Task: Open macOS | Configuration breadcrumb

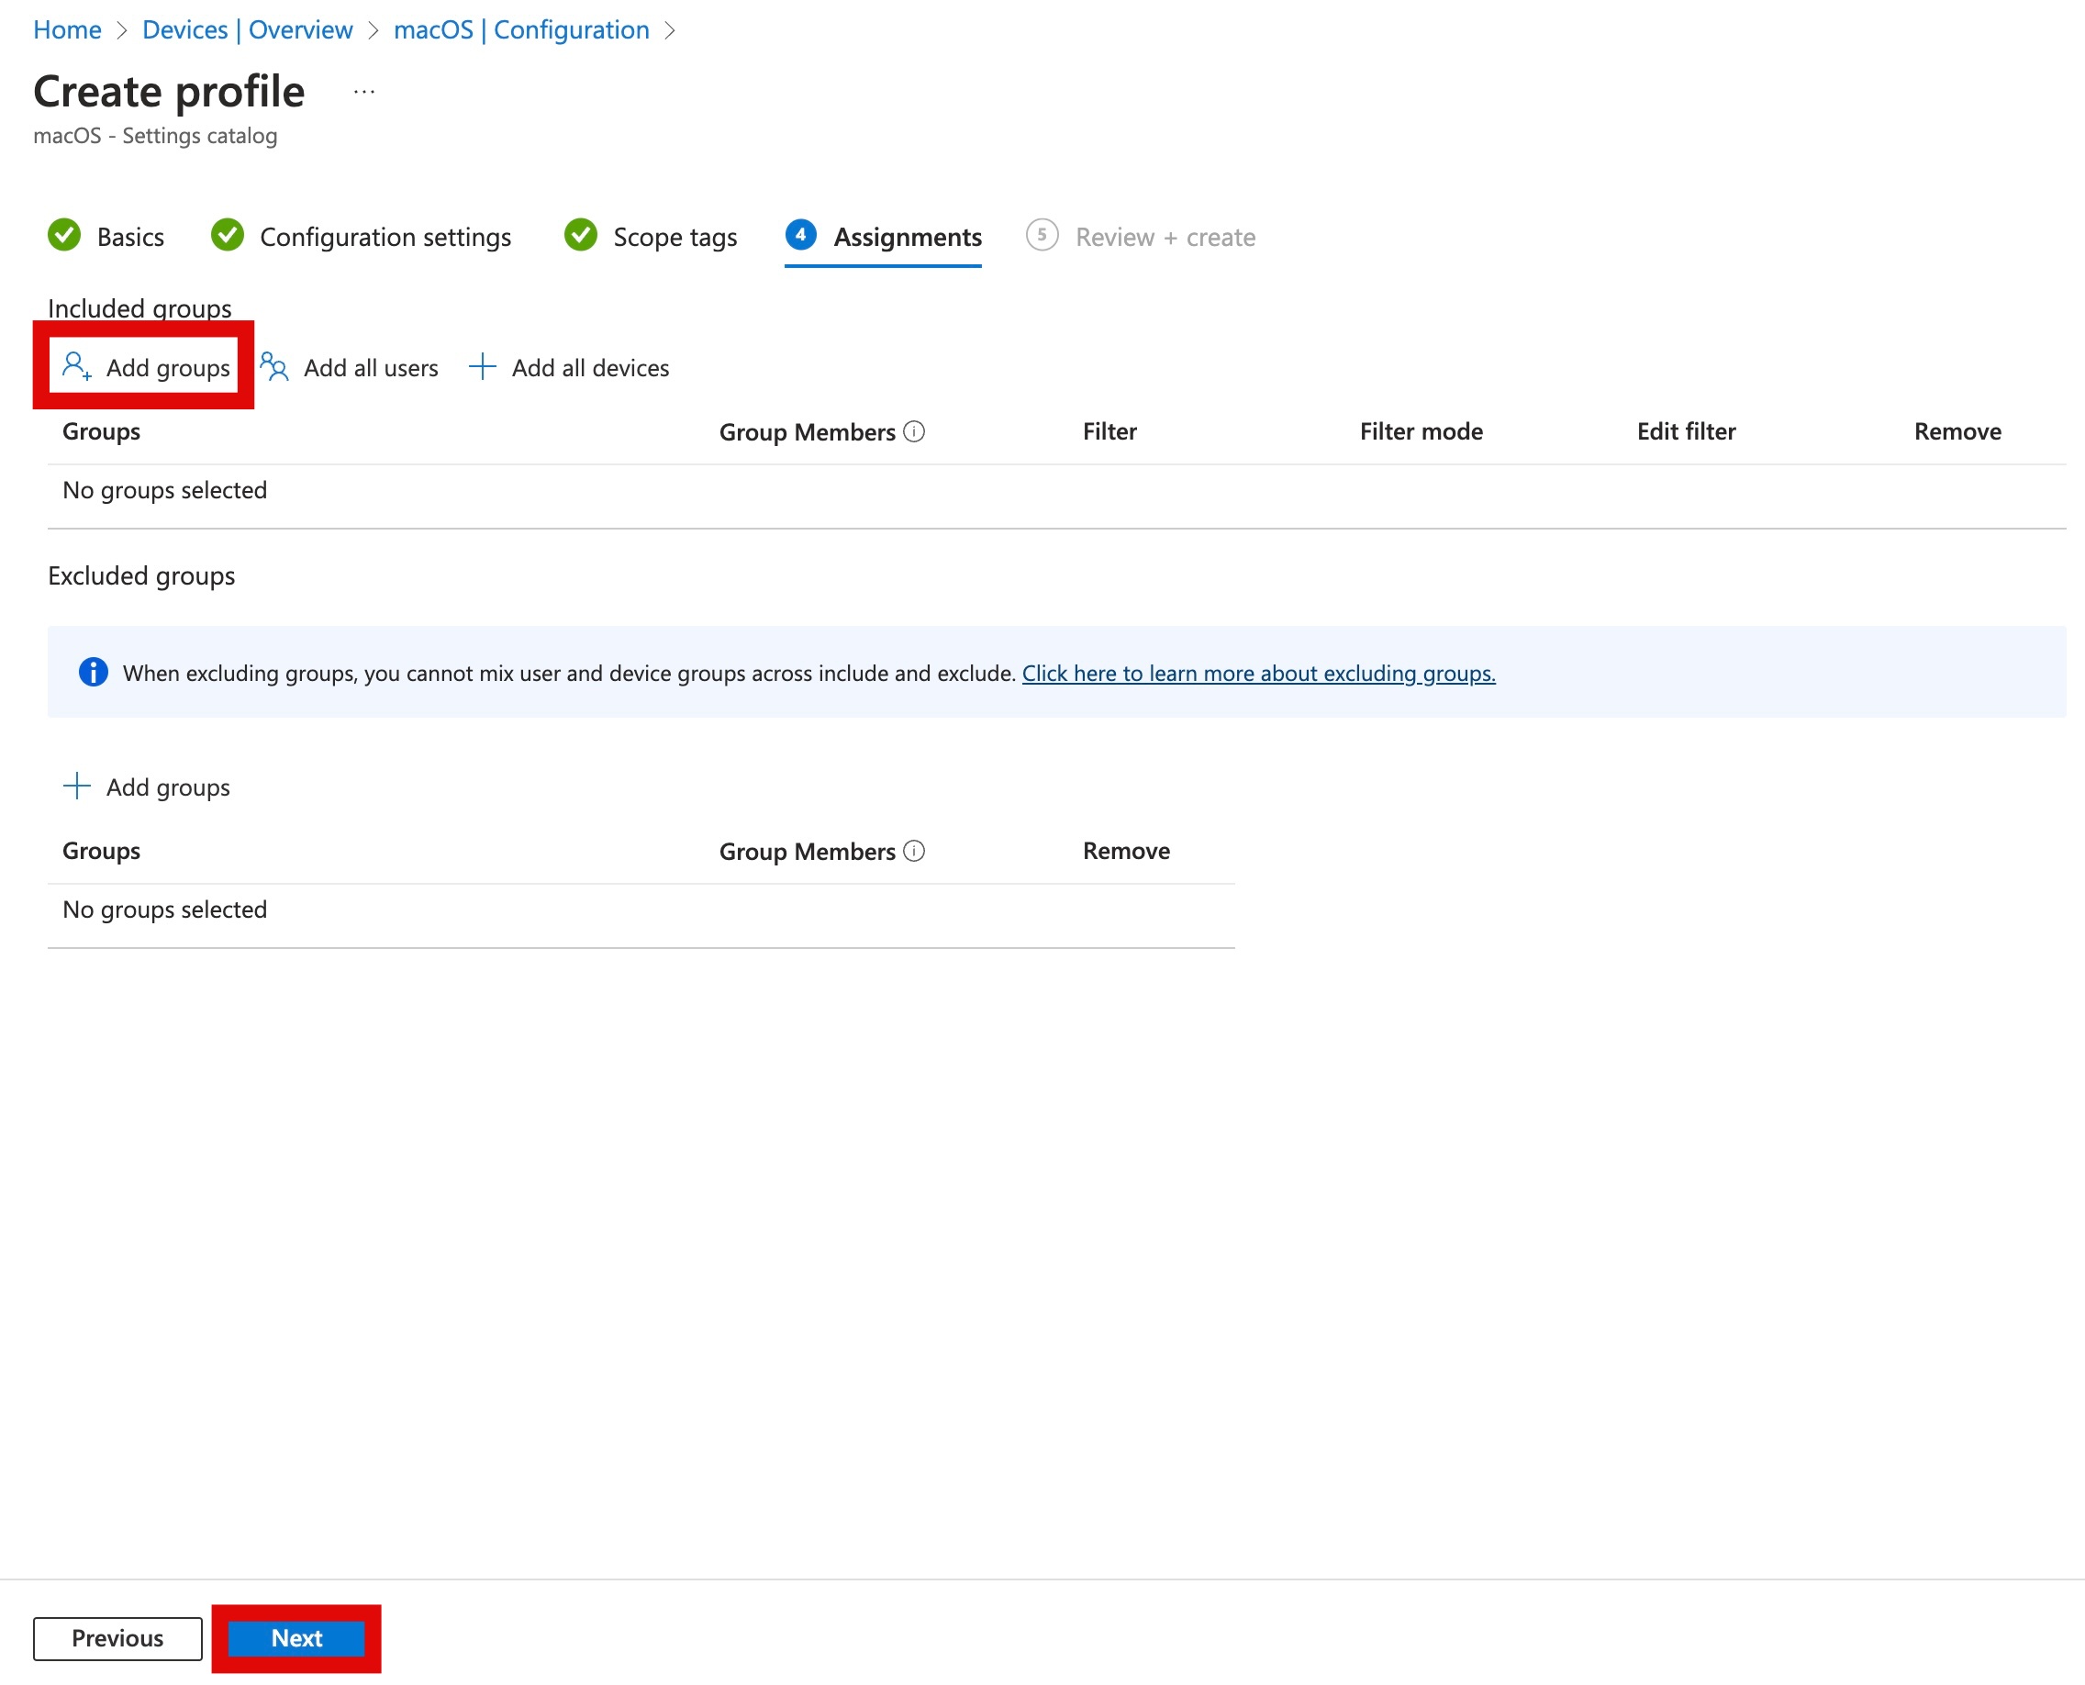Action: coord(521,30)
